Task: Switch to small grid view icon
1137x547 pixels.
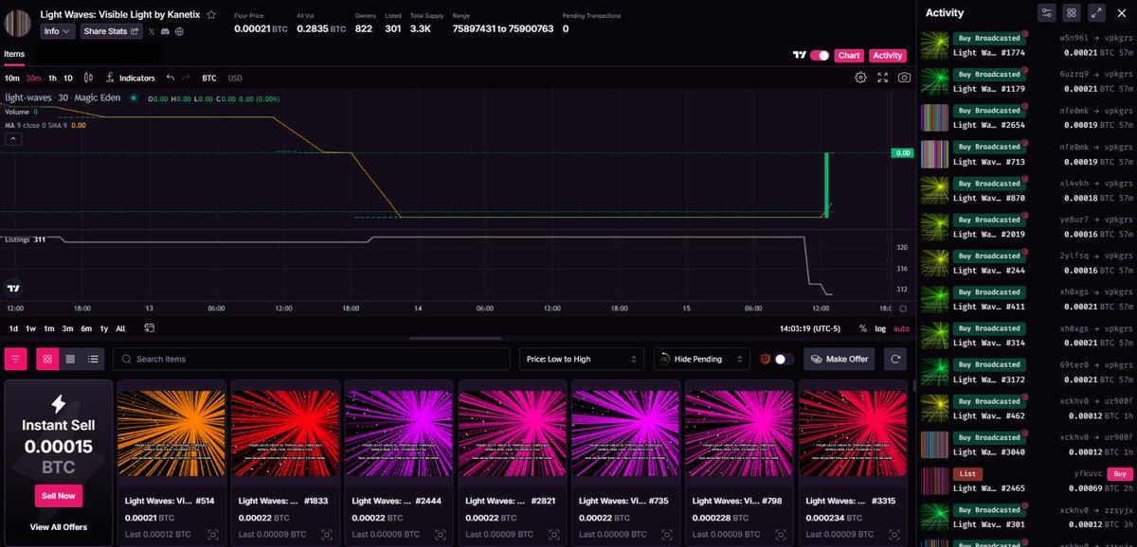Action: pyautogui.click(x=70, y=359)
